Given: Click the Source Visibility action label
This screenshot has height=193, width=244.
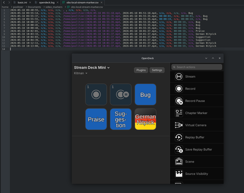Looking at the screenshot, I should click(197, 174).
